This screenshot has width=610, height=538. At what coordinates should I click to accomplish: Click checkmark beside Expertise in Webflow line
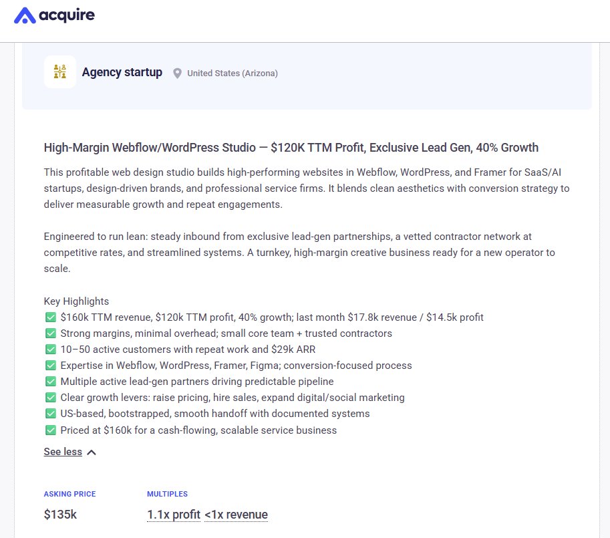pos(51,366)
